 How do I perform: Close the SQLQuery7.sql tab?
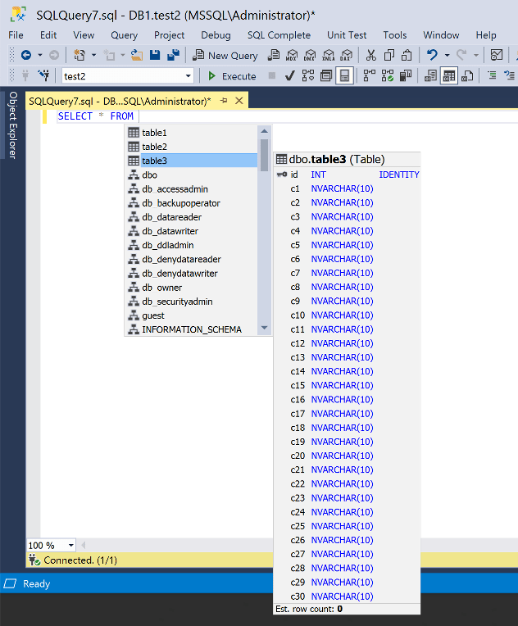tap(239, 101)
